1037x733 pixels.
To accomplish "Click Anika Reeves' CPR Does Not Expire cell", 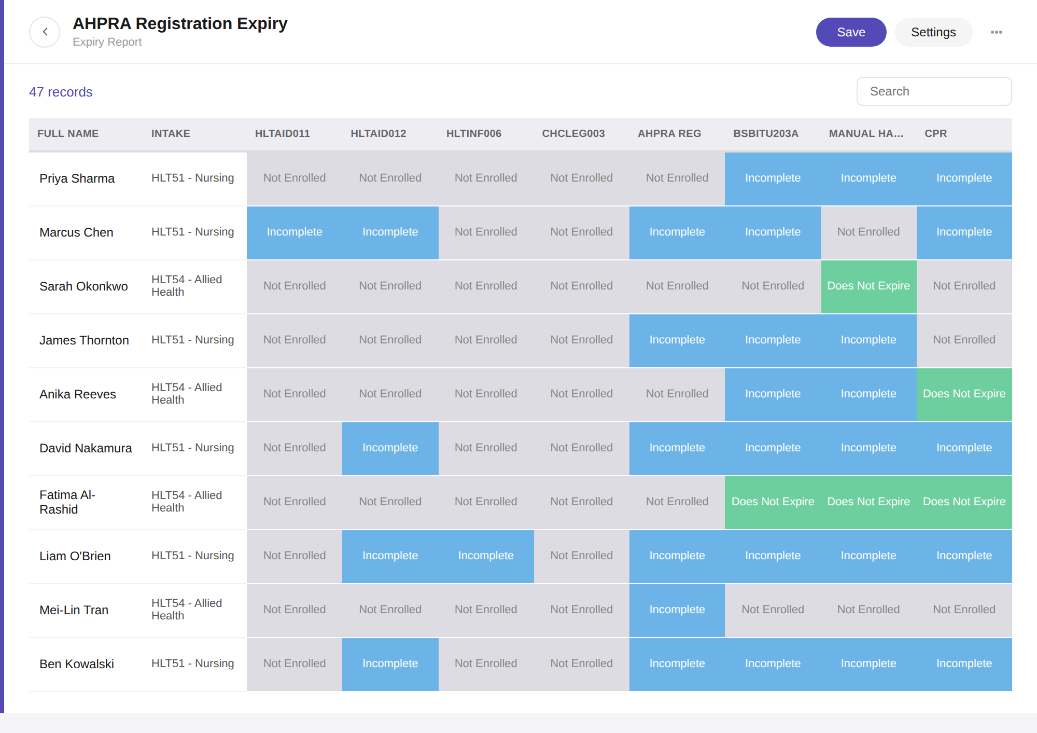I will click(x=964, y=394).
